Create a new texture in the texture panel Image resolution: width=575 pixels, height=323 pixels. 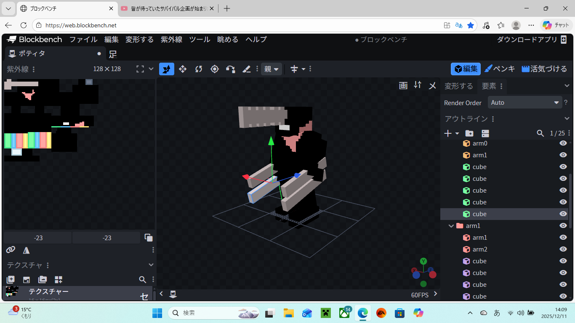pos(11,279)
